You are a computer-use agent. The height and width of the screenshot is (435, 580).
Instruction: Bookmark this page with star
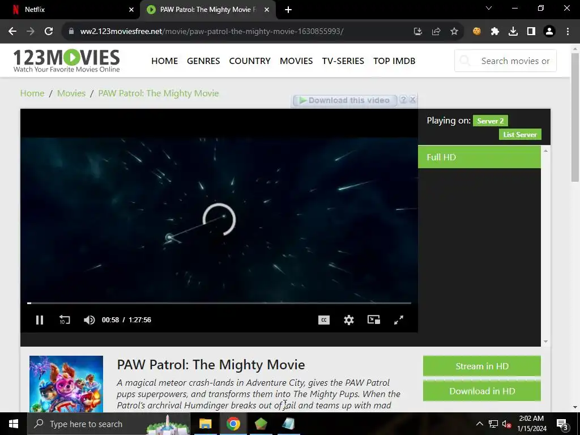tap(454, 32)
